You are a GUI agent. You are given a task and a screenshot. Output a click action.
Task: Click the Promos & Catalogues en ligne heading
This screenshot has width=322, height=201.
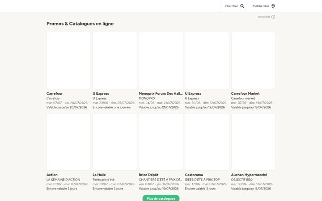[80, 24]
